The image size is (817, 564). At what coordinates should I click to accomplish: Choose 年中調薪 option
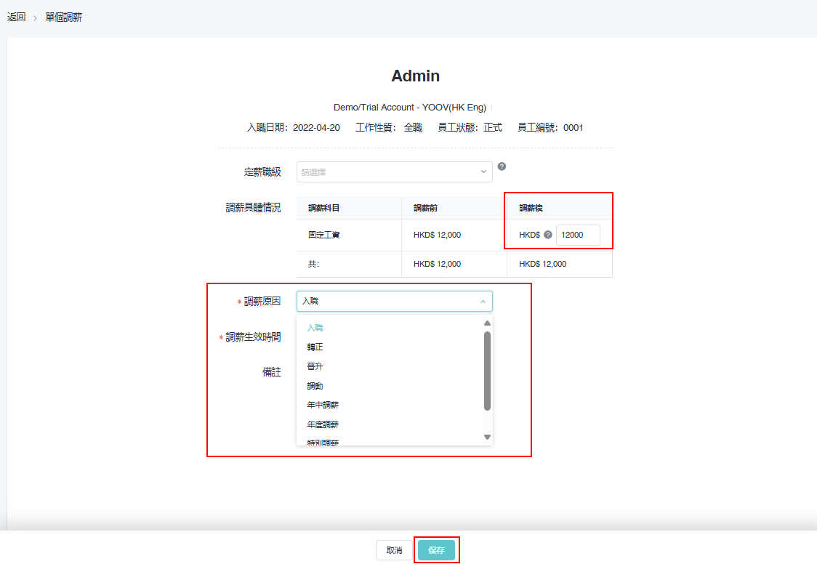(x=323, y=405)
